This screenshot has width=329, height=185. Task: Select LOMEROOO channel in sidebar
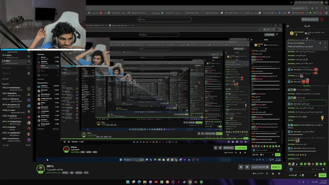point(16,134)
